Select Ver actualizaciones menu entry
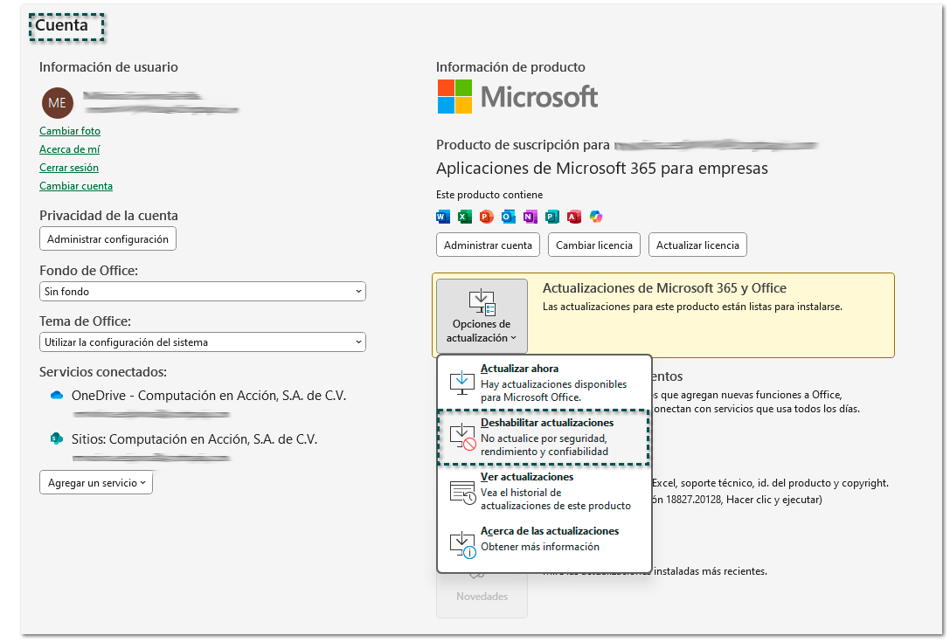The image size is (950, 642). (544, 491)
